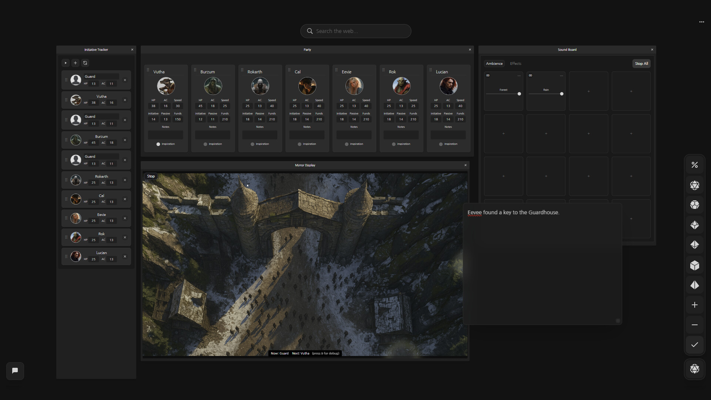Screen dimensions: 711x400
Task: Toggle Inspiration on Eevie's card
Action: pos(346,144)
